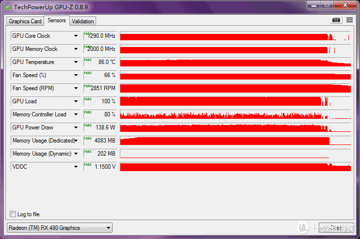Select the Sensors tab

click(57, 21)
